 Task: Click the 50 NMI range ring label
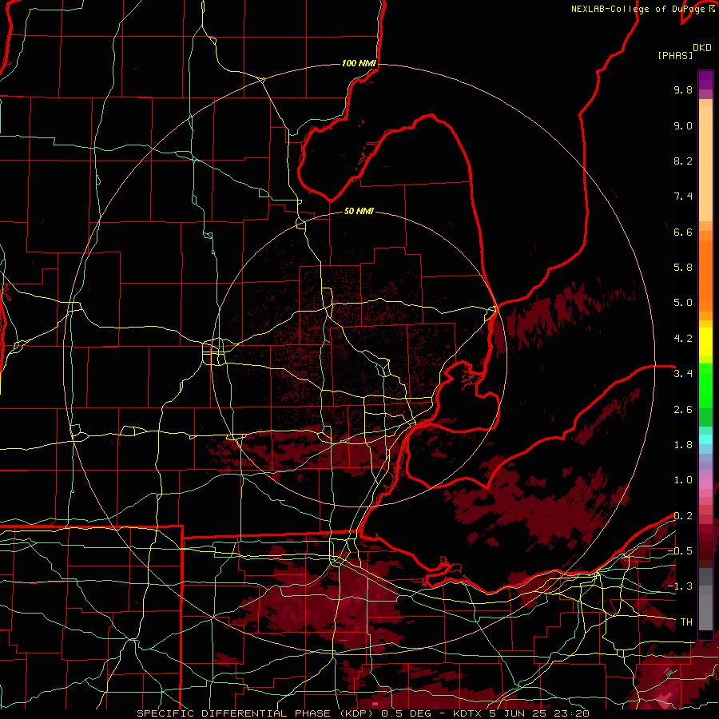coord(359,212)
